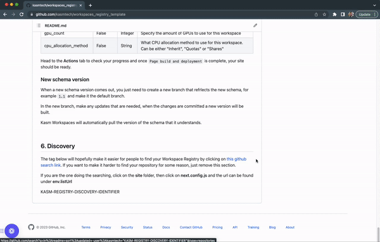Open the Training footer link
Screen dimensions: 380x242
[x=253, y=227]
